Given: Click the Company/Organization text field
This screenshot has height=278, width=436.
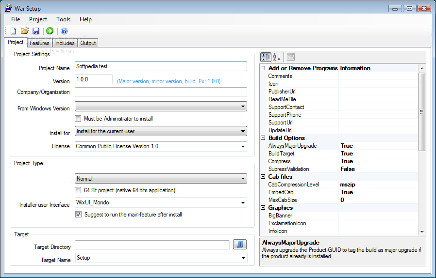Looking at the screenshot, I should [161, 92].
